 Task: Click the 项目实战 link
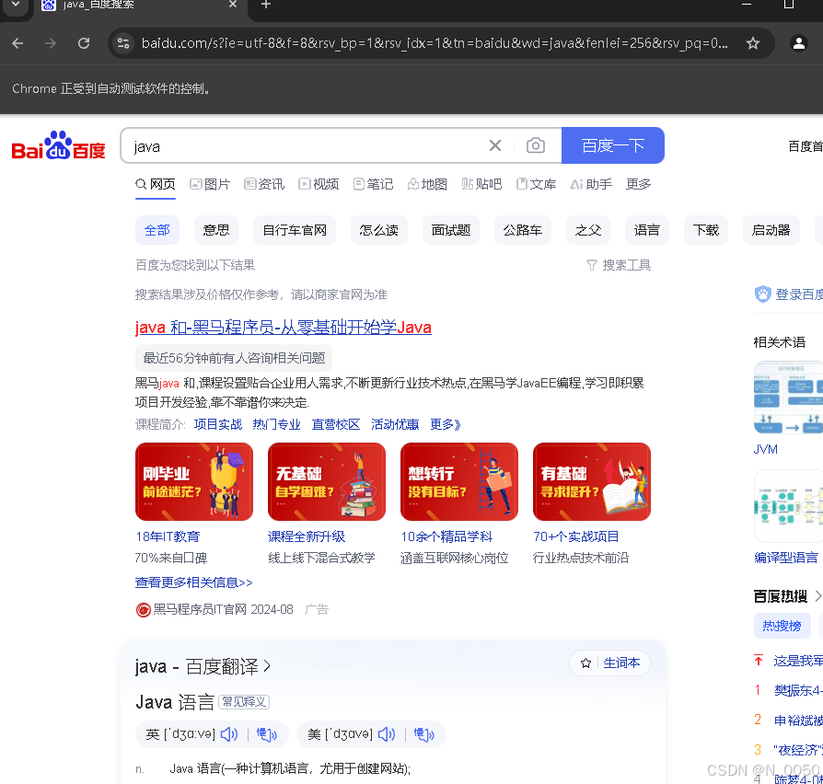click(218, 424)
